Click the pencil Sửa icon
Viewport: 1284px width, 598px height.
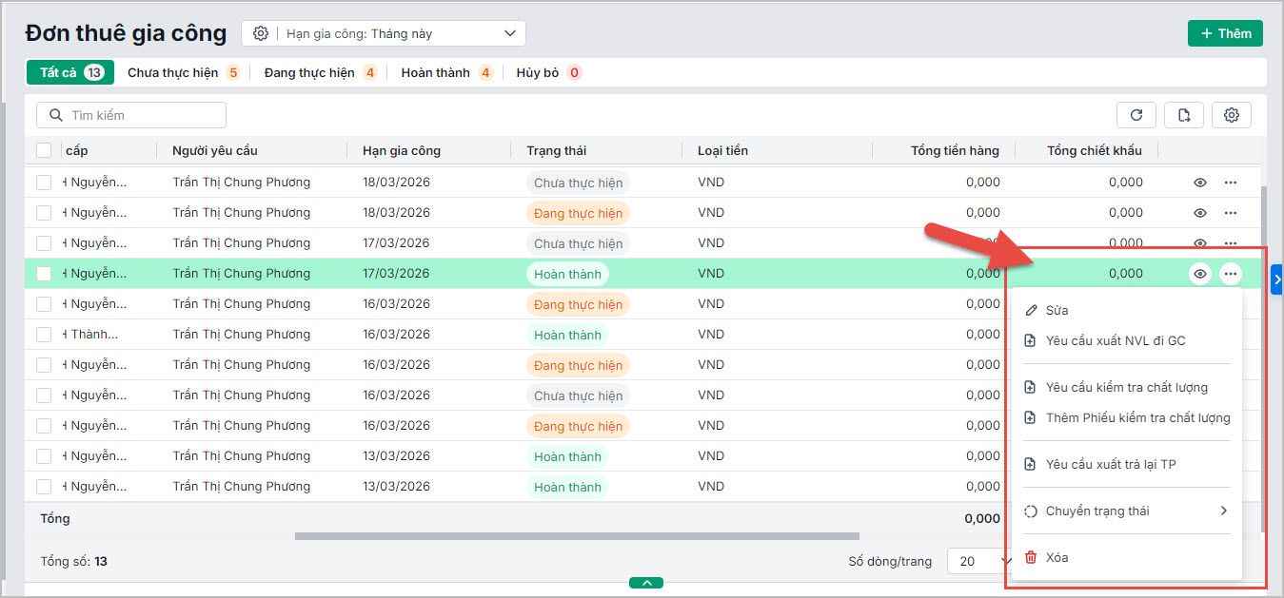click(x=1030, y=311)
